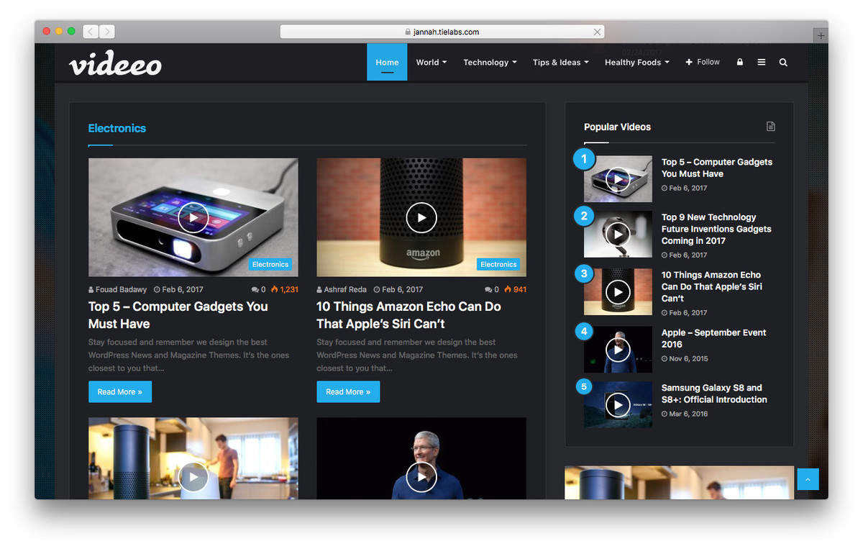Open the Electronics section heading
The width and height of the screenshot is (863, 549).
117,128
